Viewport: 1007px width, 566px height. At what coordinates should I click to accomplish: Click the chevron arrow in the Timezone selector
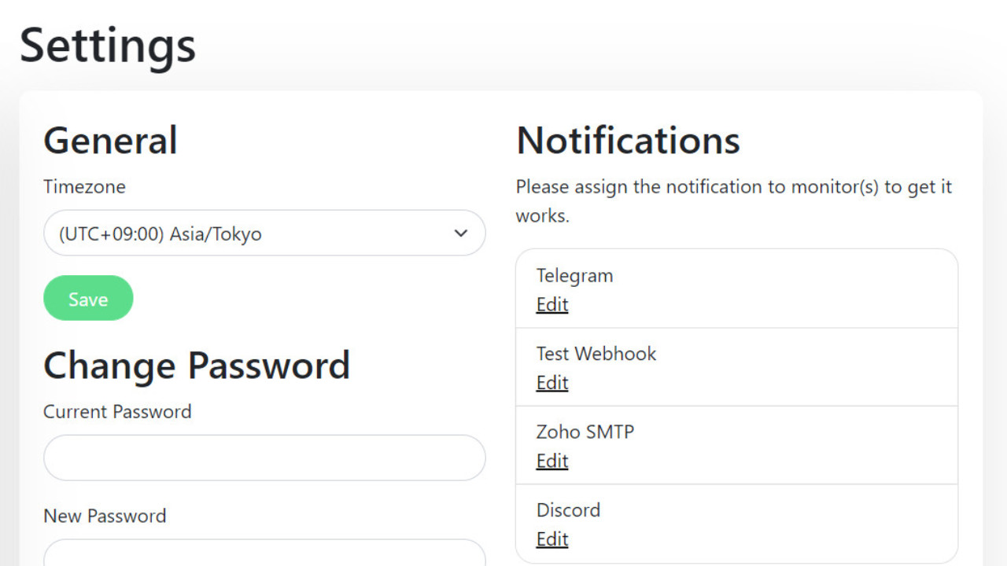[461, 233]
